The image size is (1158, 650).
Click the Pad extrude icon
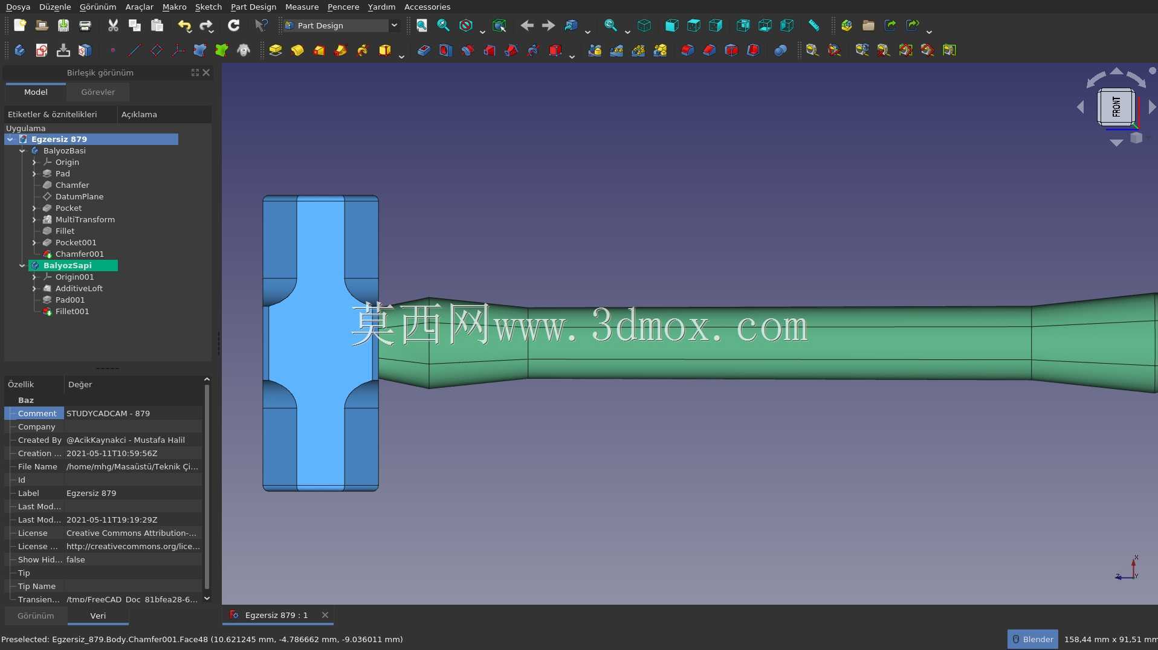pyautogui.click(x=276, y=50)
